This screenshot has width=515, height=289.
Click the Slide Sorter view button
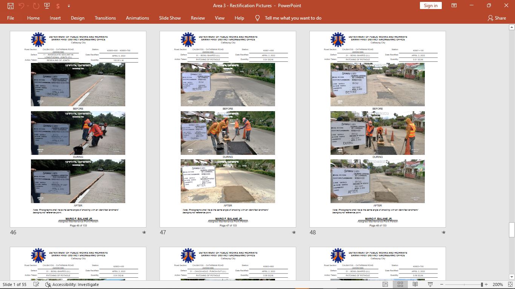click(x=400, y=284)
